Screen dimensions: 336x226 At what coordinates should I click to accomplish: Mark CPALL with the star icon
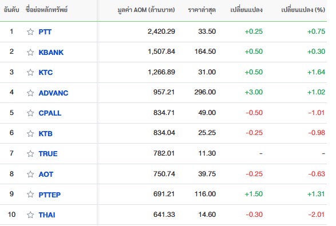click(30, 113)
